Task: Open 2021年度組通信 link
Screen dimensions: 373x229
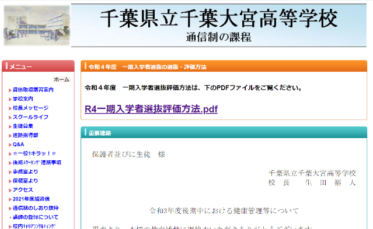Action: 31,199
